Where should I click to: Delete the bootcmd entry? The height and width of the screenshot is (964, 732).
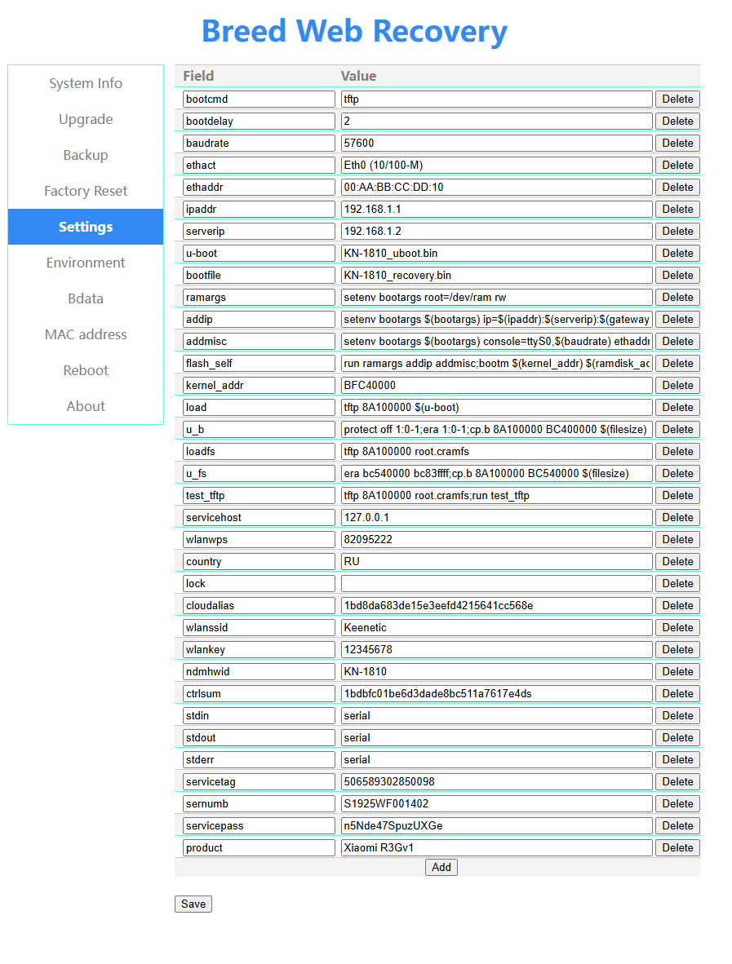[x=677, y=99]
